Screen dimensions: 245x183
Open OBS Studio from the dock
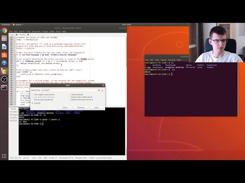click(4, 79)
